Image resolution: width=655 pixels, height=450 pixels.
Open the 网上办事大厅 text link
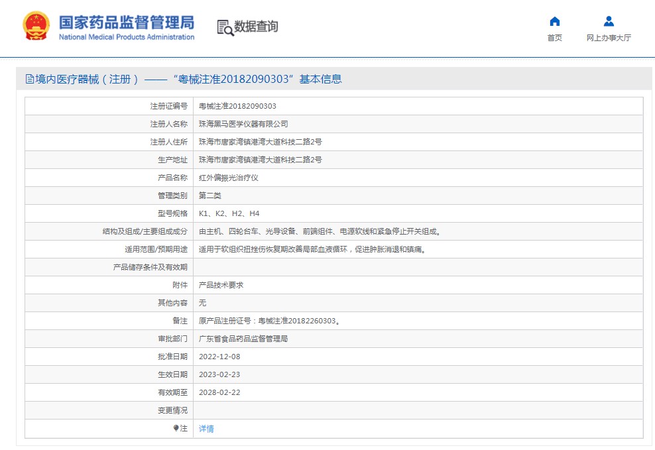(x=609, y=38)
